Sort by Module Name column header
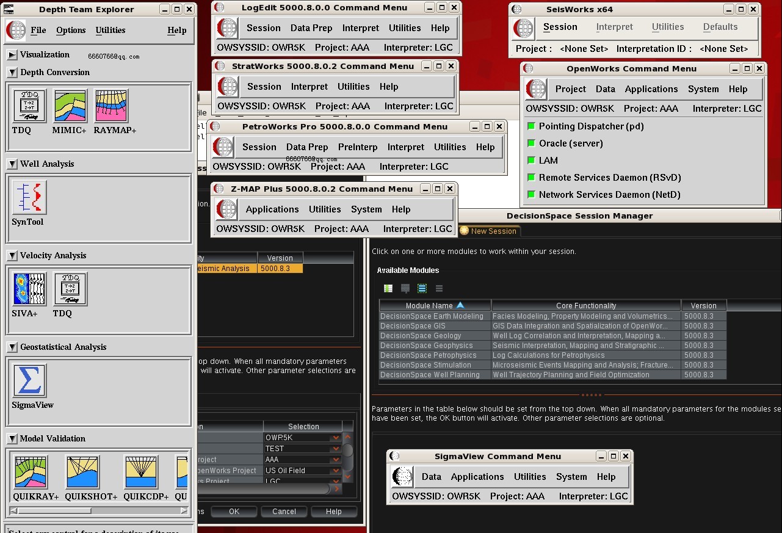Viewport: 782px width, 533px height. (x=435, y=305)
